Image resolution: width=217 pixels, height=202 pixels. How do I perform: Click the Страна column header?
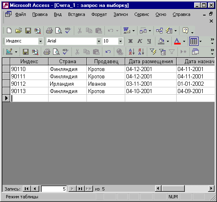pos(68,62)
